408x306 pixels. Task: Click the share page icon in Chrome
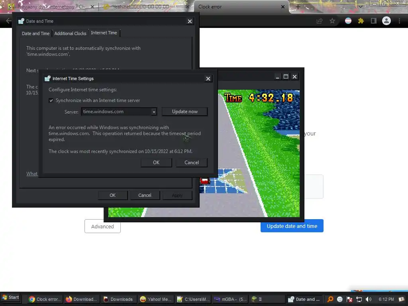click(319, 21)
